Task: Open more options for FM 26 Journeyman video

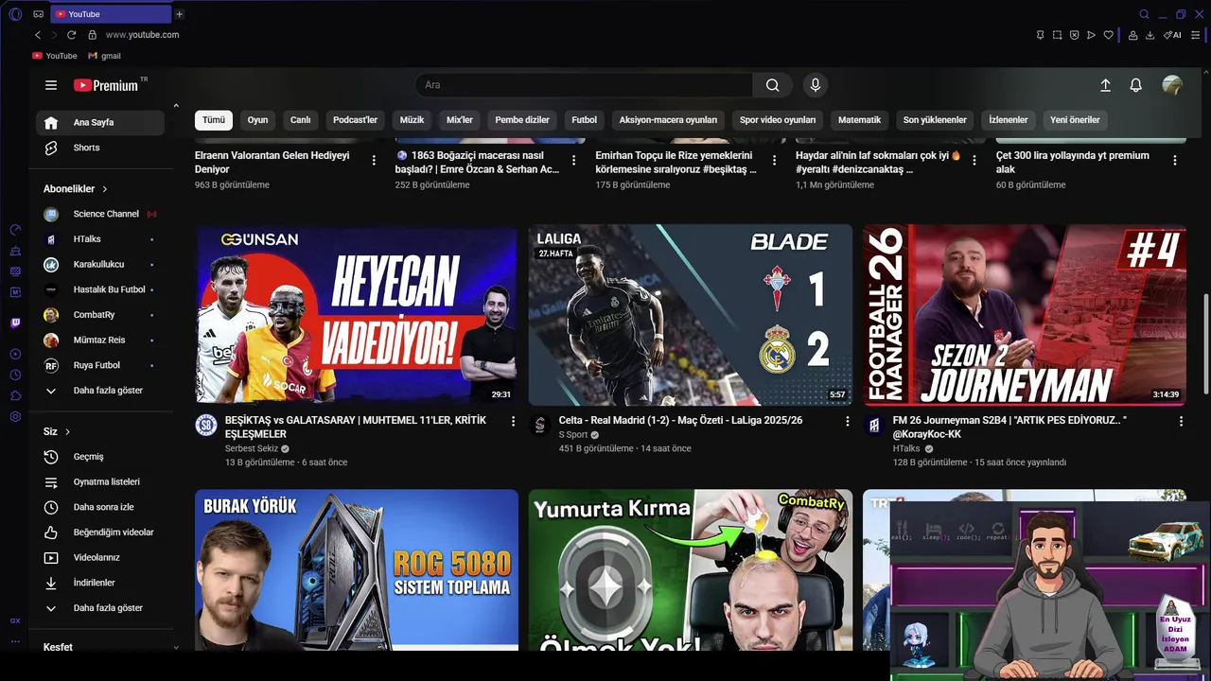Action: pos(1181,421)
